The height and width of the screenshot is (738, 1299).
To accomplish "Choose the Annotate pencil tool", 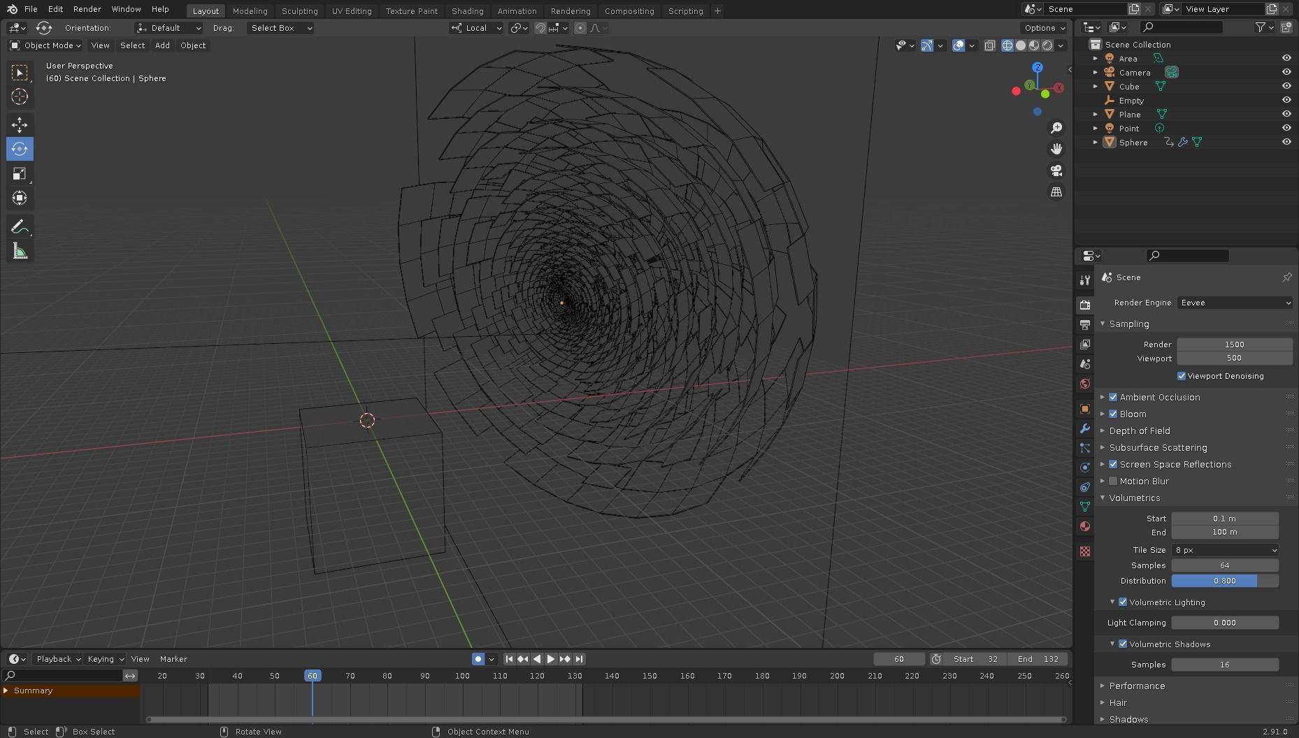I will (20, 226).
